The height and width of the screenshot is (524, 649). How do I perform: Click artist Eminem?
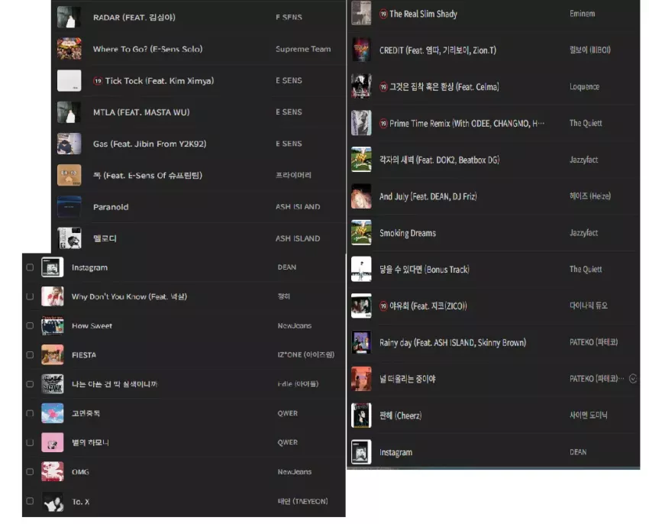coord(582,14)
